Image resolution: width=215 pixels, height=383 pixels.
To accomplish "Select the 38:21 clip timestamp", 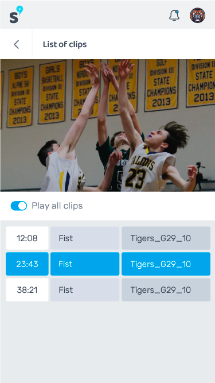I will click(27, 290).
